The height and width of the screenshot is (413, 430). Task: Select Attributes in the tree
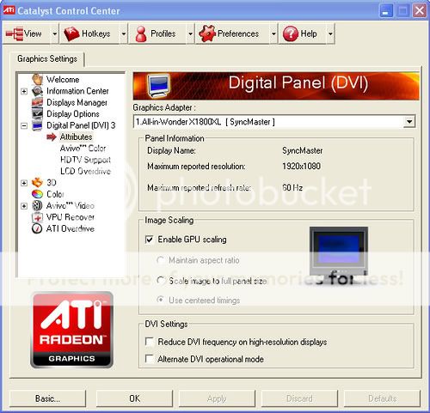click(x=76, y=137)
